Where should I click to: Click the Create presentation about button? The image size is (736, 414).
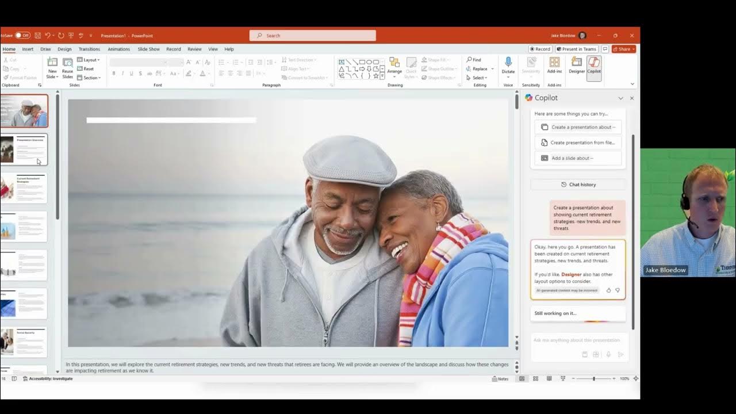pyautogui.click(x=578, y=127)
